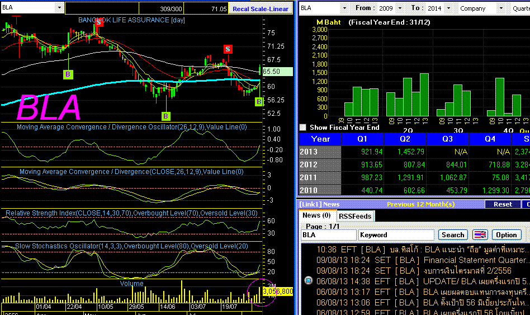Select the radio icon beside the 06/08/13 14:38 news
The height and width of the screenshot is (315, 530).
click(308, 280)
